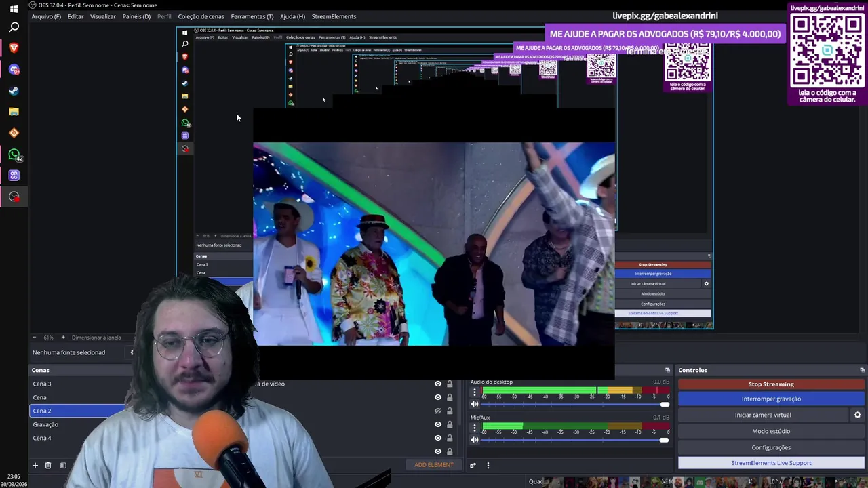The height and width of the screenshot is (488, 868).
Task: Click ME AJUDE A PAGAR OS ADVOGADOS banner
Action: point(665,34)
